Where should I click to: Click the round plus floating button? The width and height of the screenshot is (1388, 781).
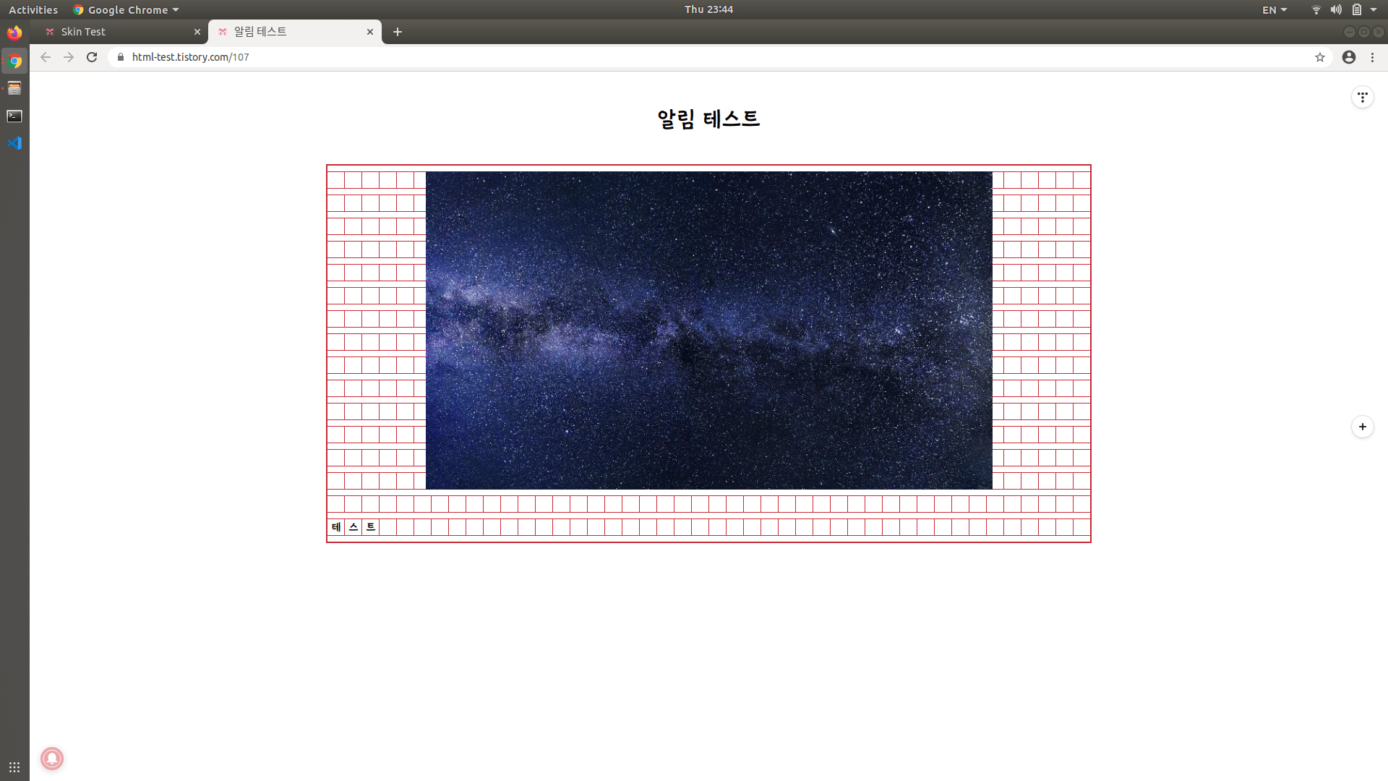click(1362, 427)
